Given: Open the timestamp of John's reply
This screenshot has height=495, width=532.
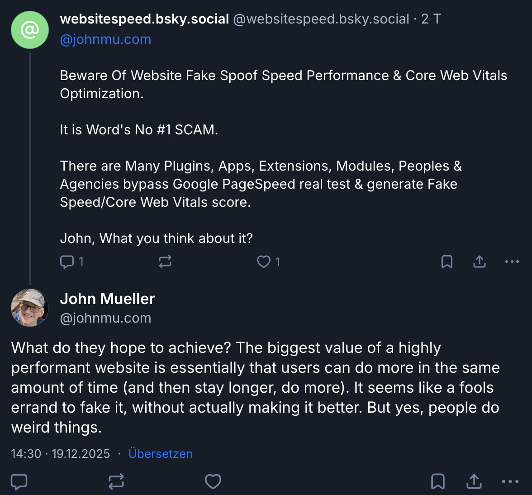Looking at the screenshot, I should coord(60,453).
